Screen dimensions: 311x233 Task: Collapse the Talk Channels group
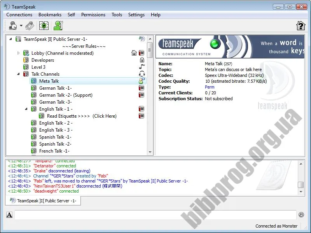point(18,74)
